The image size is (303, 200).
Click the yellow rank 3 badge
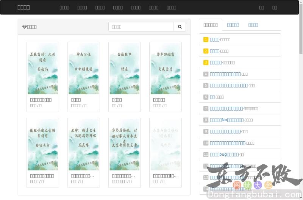[x=206, y=62]
